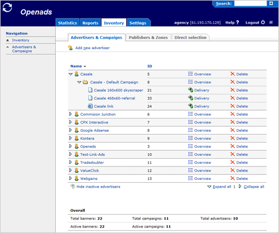Click the Tradedoubler user icon
This screenshot has width=279, height=233.
point(76,162)
